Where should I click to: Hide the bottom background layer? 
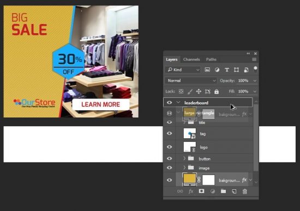[x=169, y=180]
